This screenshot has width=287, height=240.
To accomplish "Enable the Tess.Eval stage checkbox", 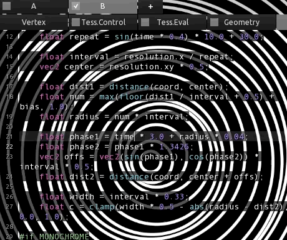I will coord(145,22).
